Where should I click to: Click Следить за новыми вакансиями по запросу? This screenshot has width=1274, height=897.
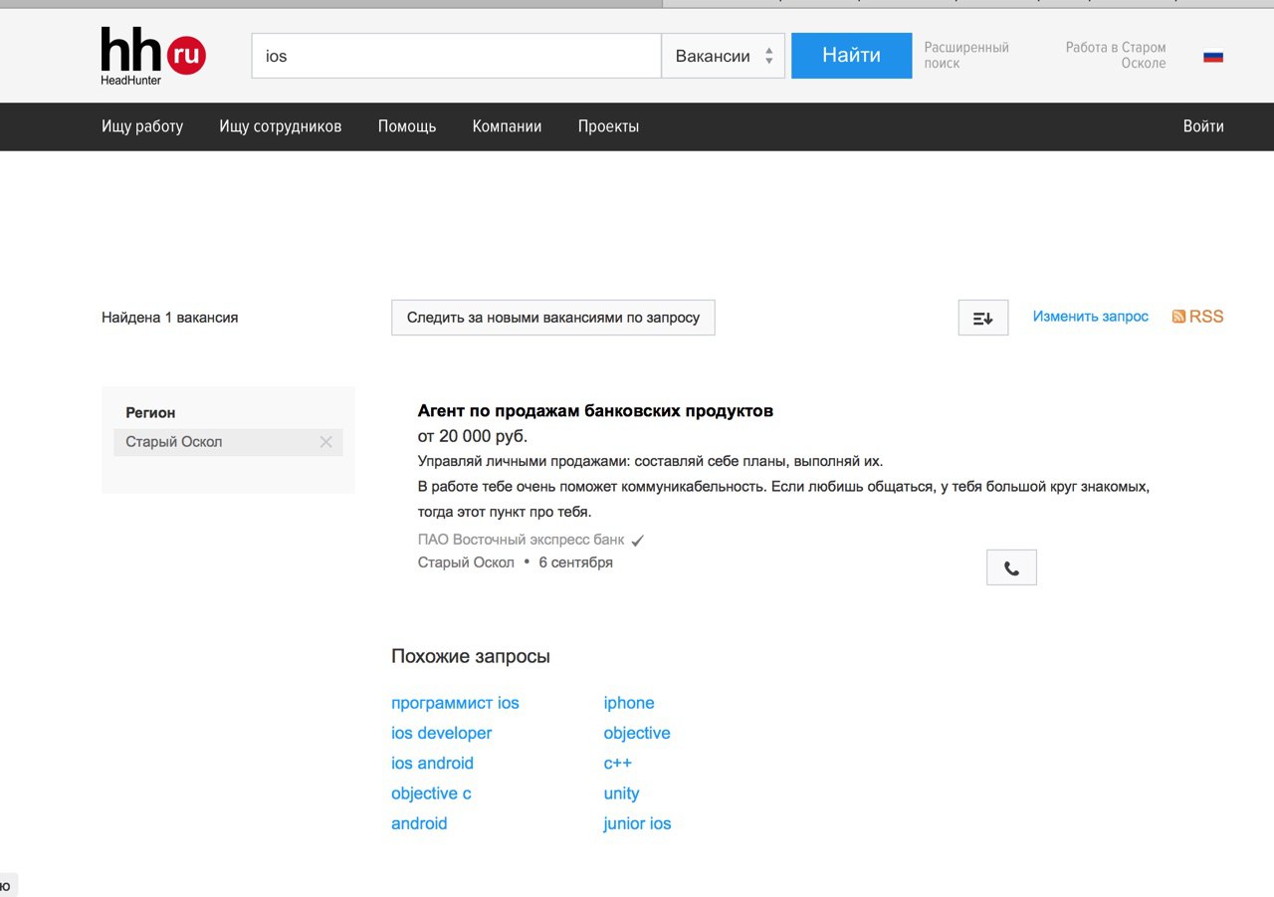553,318
